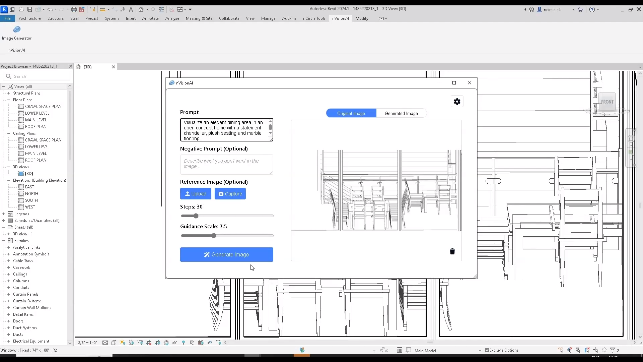The width and height of the screenshot is (643, 362).
Task: Click the settings gear in nVisionAI
Action: (457, 102)
